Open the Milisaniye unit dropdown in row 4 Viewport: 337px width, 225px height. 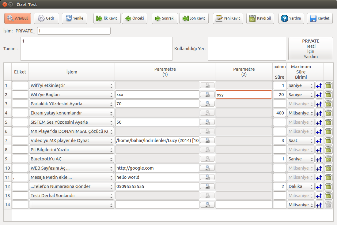pyautogui.click(x=301, y=113)
